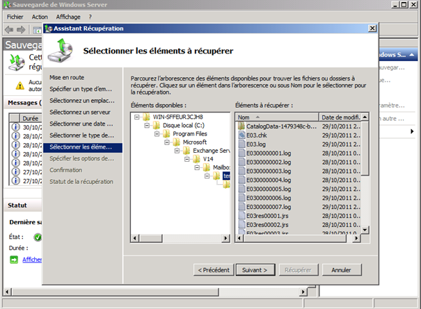Go to the Sélectionnez un serveur step

point(80,112)
